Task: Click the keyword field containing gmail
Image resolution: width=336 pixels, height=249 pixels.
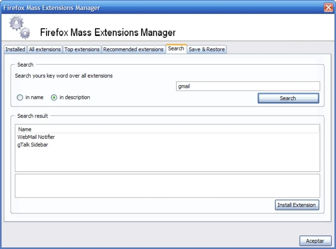Action: (x=248, y=86)
